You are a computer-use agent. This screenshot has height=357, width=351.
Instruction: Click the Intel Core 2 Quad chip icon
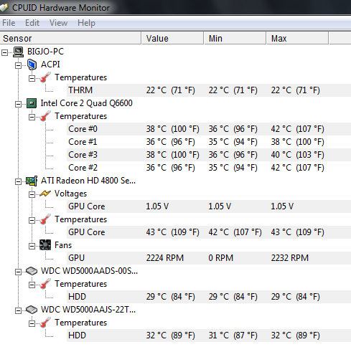click(32, 103)
